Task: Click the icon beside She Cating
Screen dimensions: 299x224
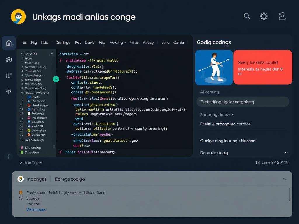Action: tap(22, 148)
